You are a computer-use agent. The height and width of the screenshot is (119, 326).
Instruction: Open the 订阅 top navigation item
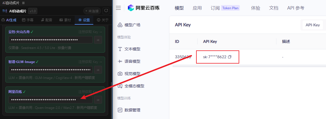[x=215, y=8]
